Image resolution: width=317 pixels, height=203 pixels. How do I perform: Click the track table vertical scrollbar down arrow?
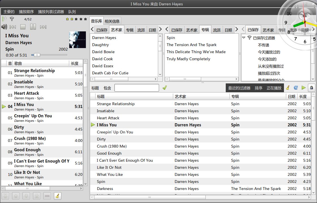[313, 193]
